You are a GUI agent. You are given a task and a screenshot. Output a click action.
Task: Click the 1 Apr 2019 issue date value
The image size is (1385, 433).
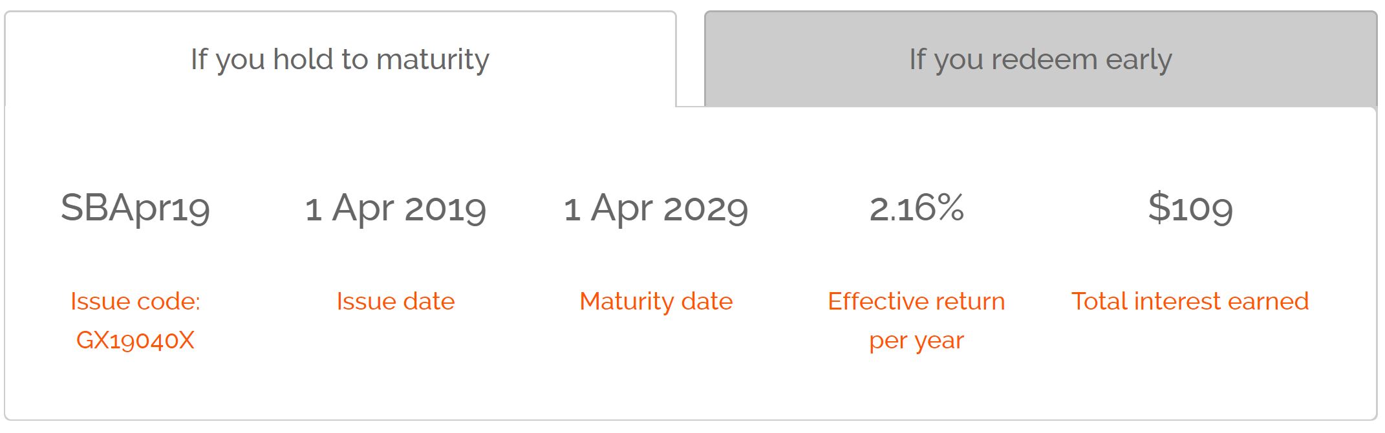(395, 208)
